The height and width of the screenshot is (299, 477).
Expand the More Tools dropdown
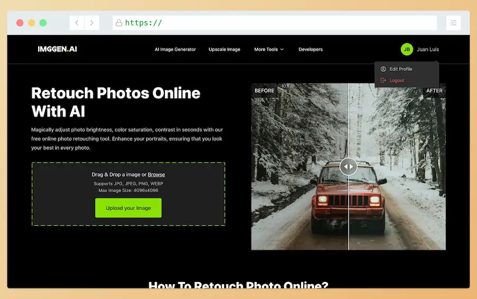point(269,49)
